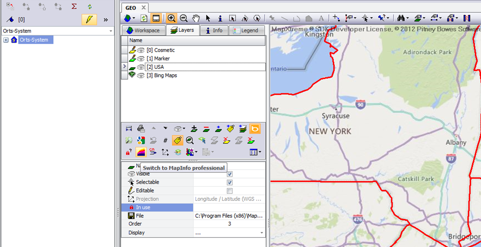The height and width of the screenshot is (247, 481).
Task: Choose the arrow Select tool
Action: click(x=208, y=18)
